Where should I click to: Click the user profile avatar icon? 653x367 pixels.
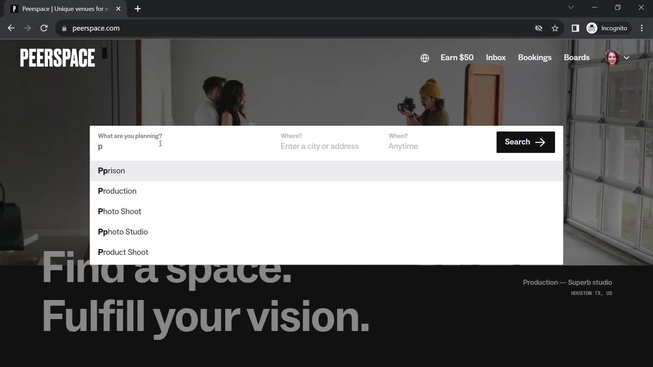tap(612, 57)
